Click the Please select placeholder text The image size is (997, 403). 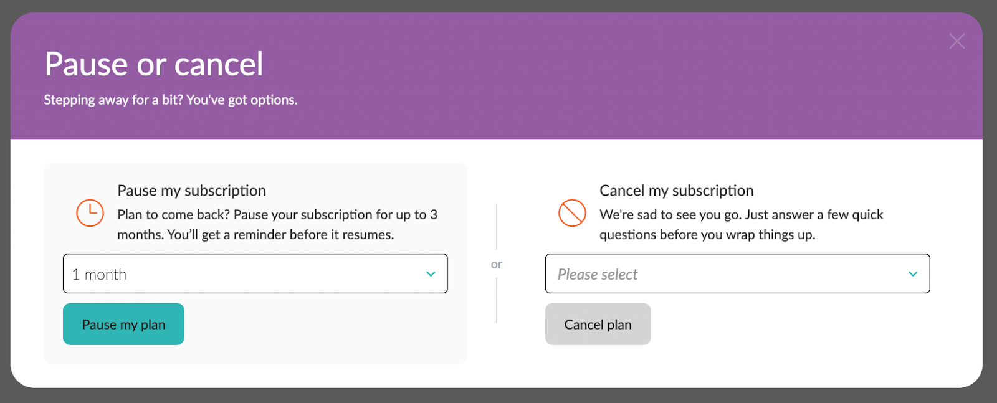point(598,275)
